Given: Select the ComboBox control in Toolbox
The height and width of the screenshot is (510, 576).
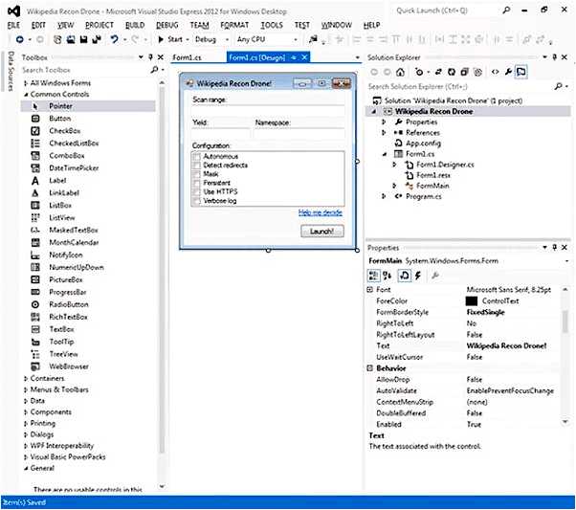Looking at the screenshot, I should click(x=66, y=156).
